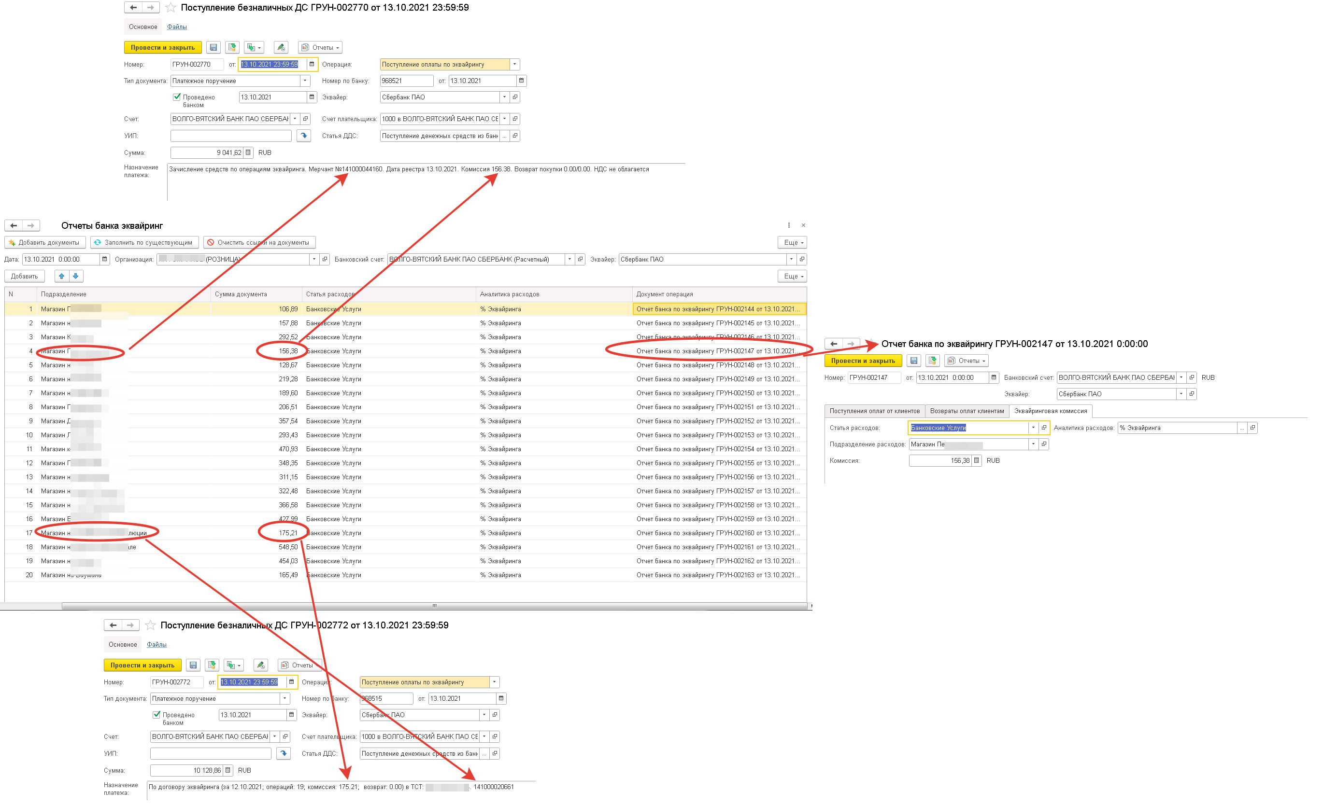Toggle 'Проведено банком' checkbox in document ГРУН-002772
This screenshot has height=805, width=1323.
(x=156, y=715)
